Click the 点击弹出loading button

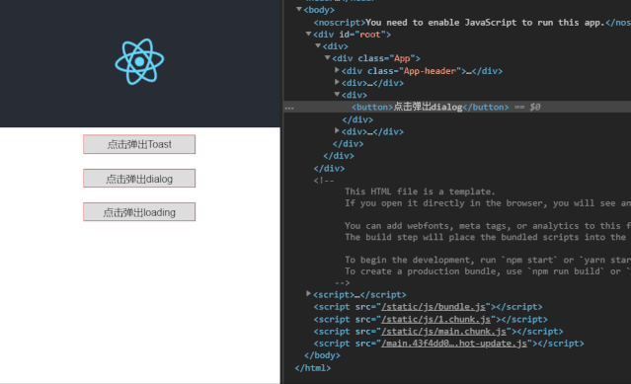point(139,212)
